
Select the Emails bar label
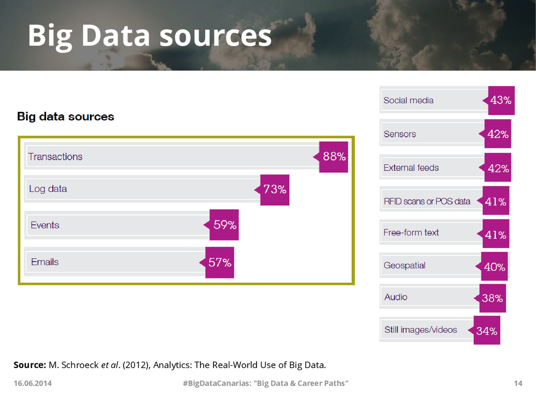pyautogui.click(x=45, y=262)
